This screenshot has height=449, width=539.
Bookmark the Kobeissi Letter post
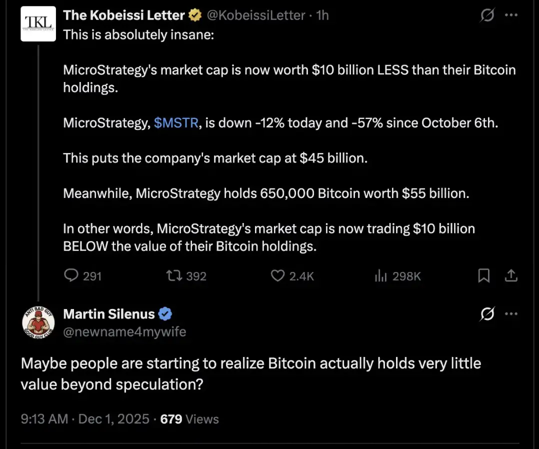(483, 275)
